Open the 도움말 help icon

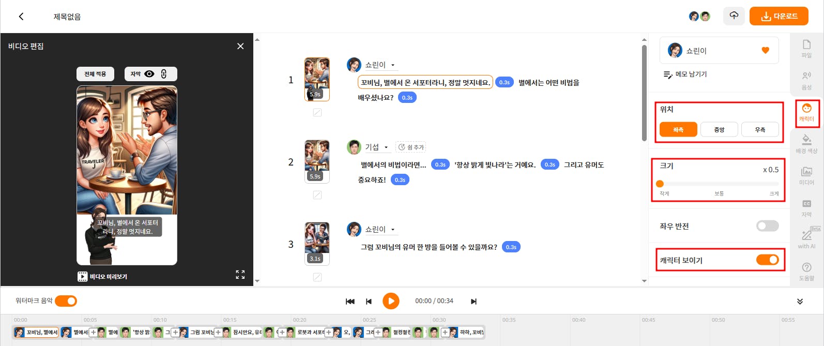click(806, 271)
